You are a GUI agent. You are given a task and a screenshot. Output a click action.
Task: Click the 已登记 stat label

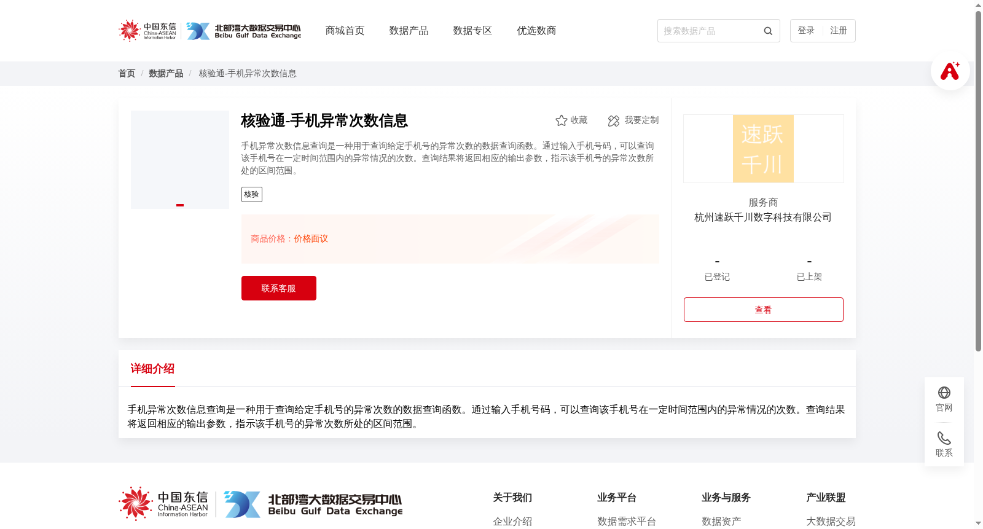coord(717,277)
